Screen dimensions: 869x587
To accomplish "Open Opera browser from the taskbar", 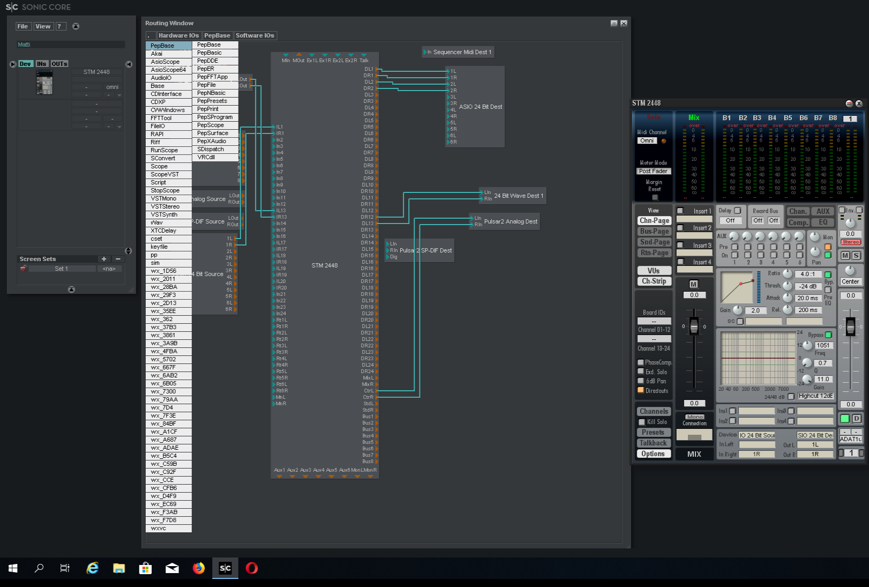I will pyautogui.click(x=252, y=568).
